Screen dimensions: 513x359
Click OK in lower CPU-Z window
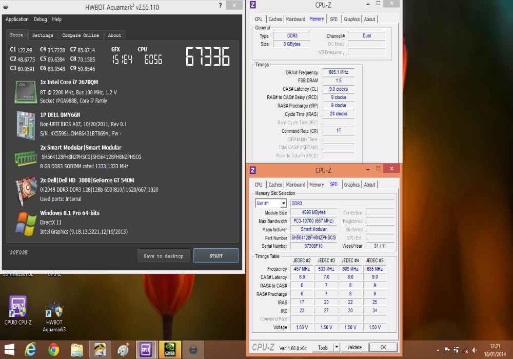click(383, 348)
